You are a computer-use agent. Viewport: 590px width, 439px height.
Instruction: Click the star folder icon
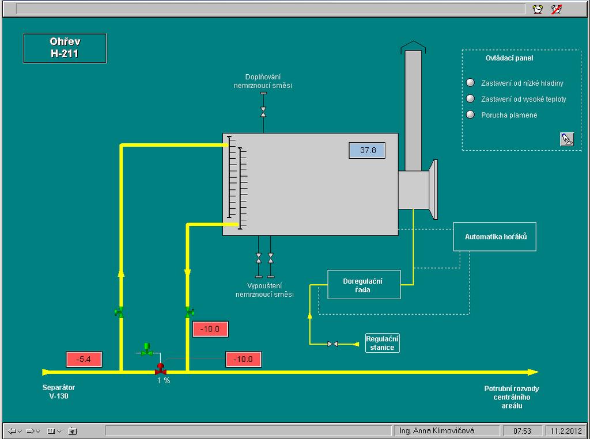point(72,431)
